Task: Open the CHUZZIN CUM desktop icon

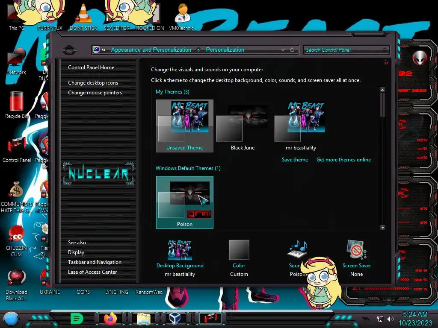Action: 17,241
